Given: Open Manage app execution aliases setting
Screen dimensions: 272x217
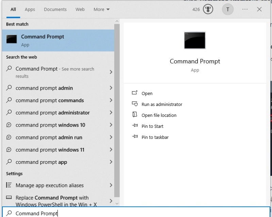Looking at the screenshot, I should point(58,185).
